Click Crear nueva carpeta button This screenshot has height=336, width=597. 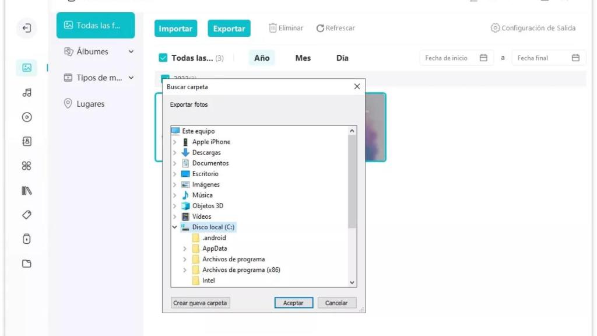point(201,303)
